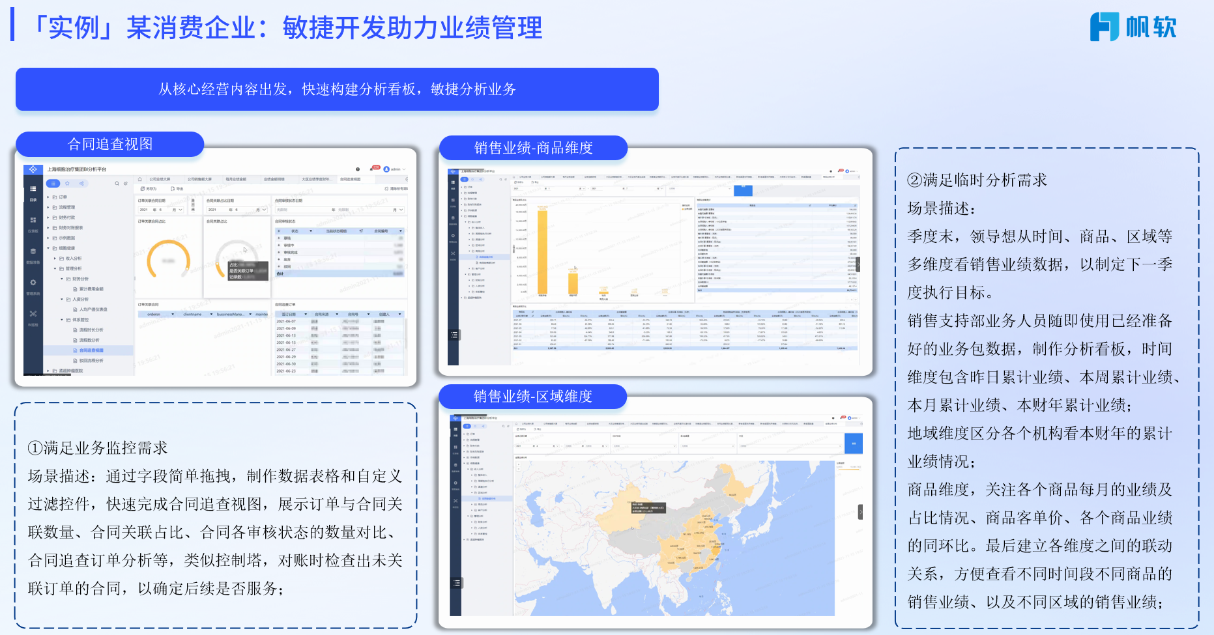Select the list view pill in contract view panel
The height and width of the screenshot is (635, 1214).
[53, 184]
